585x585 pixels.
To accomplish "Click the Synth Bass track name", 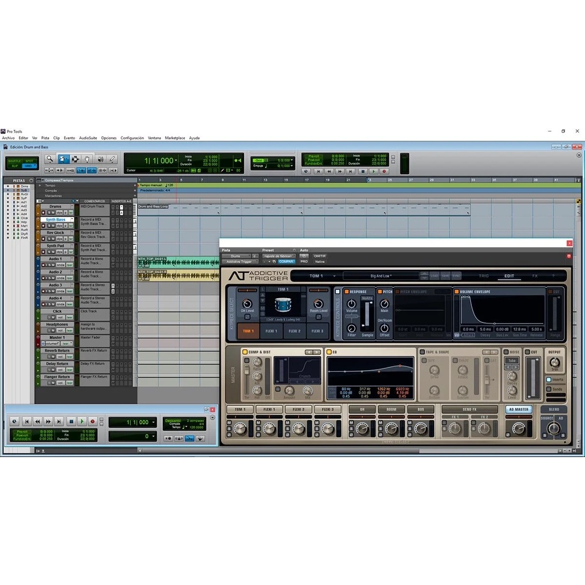I will [56, 219].
